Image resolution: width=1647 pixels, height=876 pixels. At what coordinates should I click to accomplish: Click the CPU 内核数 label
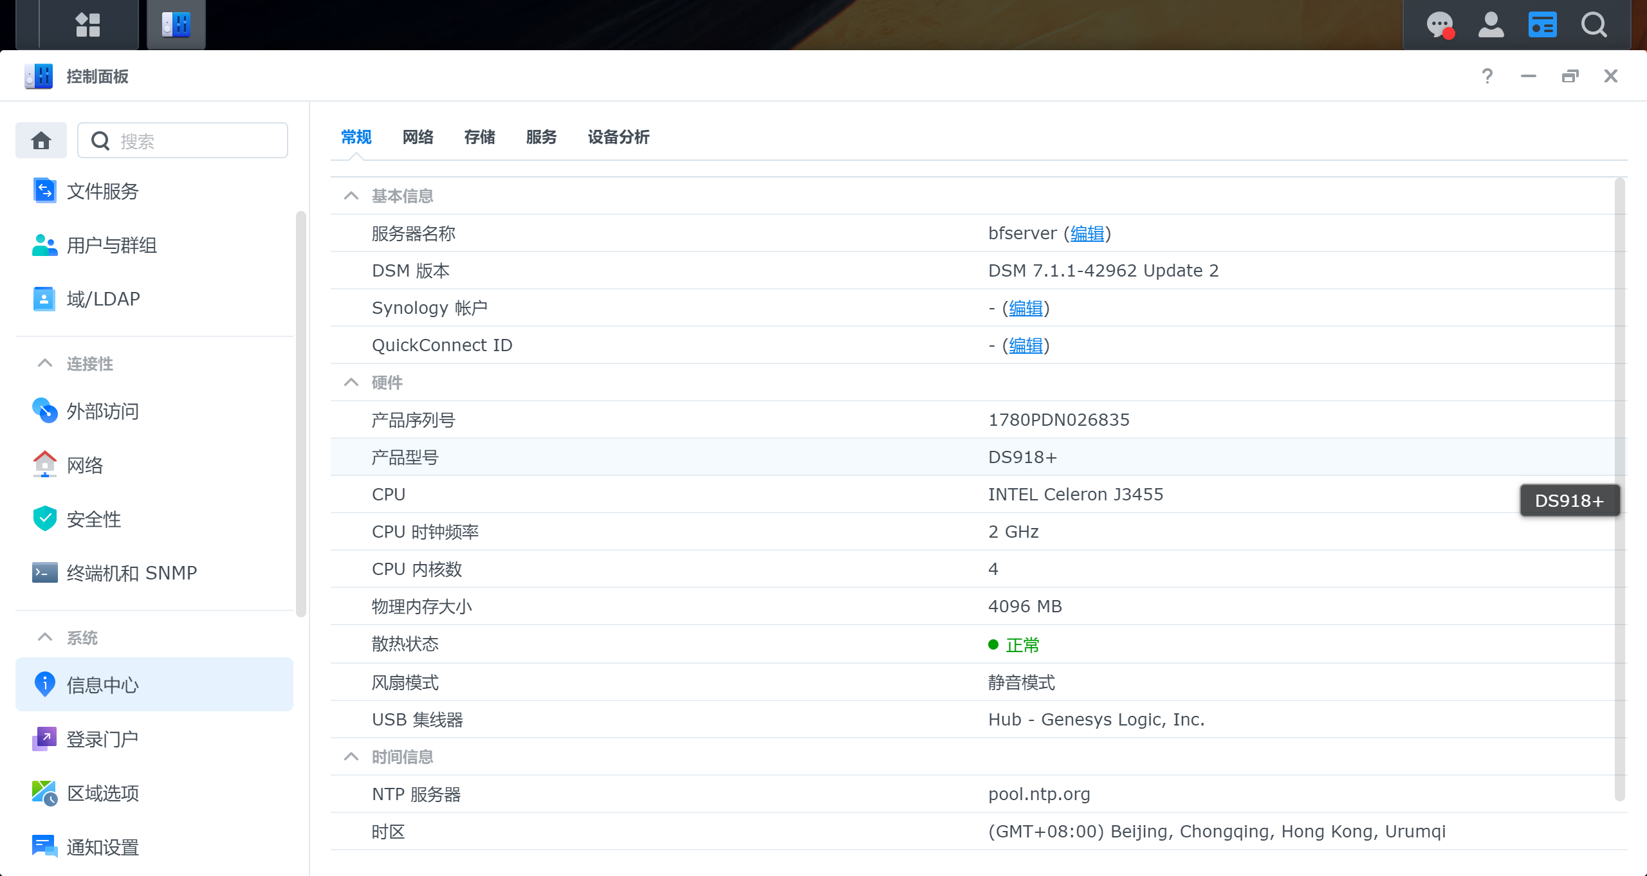tap(417, 569)
